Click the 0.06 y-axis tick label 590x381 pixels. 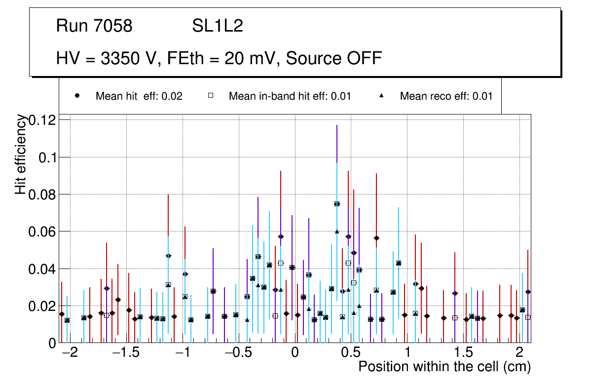coord(43,231)
